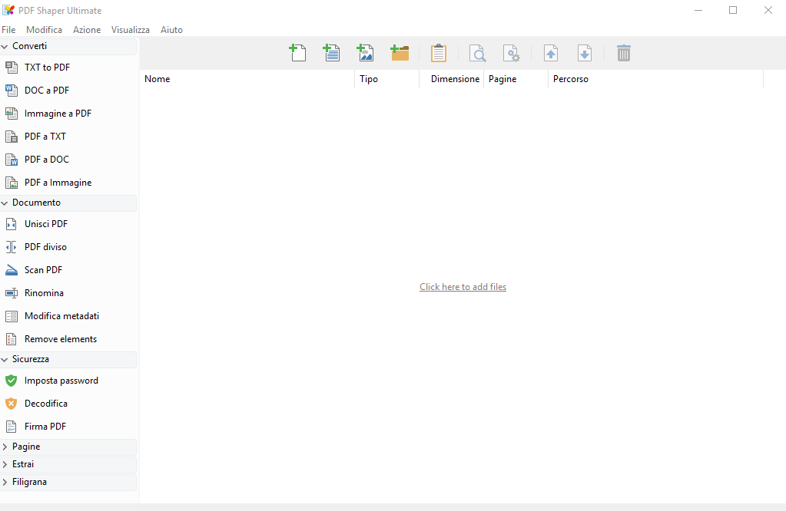Sort the list by Nome column
786x511 pixels.
pyautogui.click(x=247, y=78)
